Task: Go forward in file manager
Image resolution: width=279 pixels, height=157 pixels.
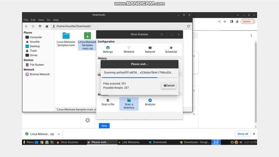Action: (x=33, y=26)
